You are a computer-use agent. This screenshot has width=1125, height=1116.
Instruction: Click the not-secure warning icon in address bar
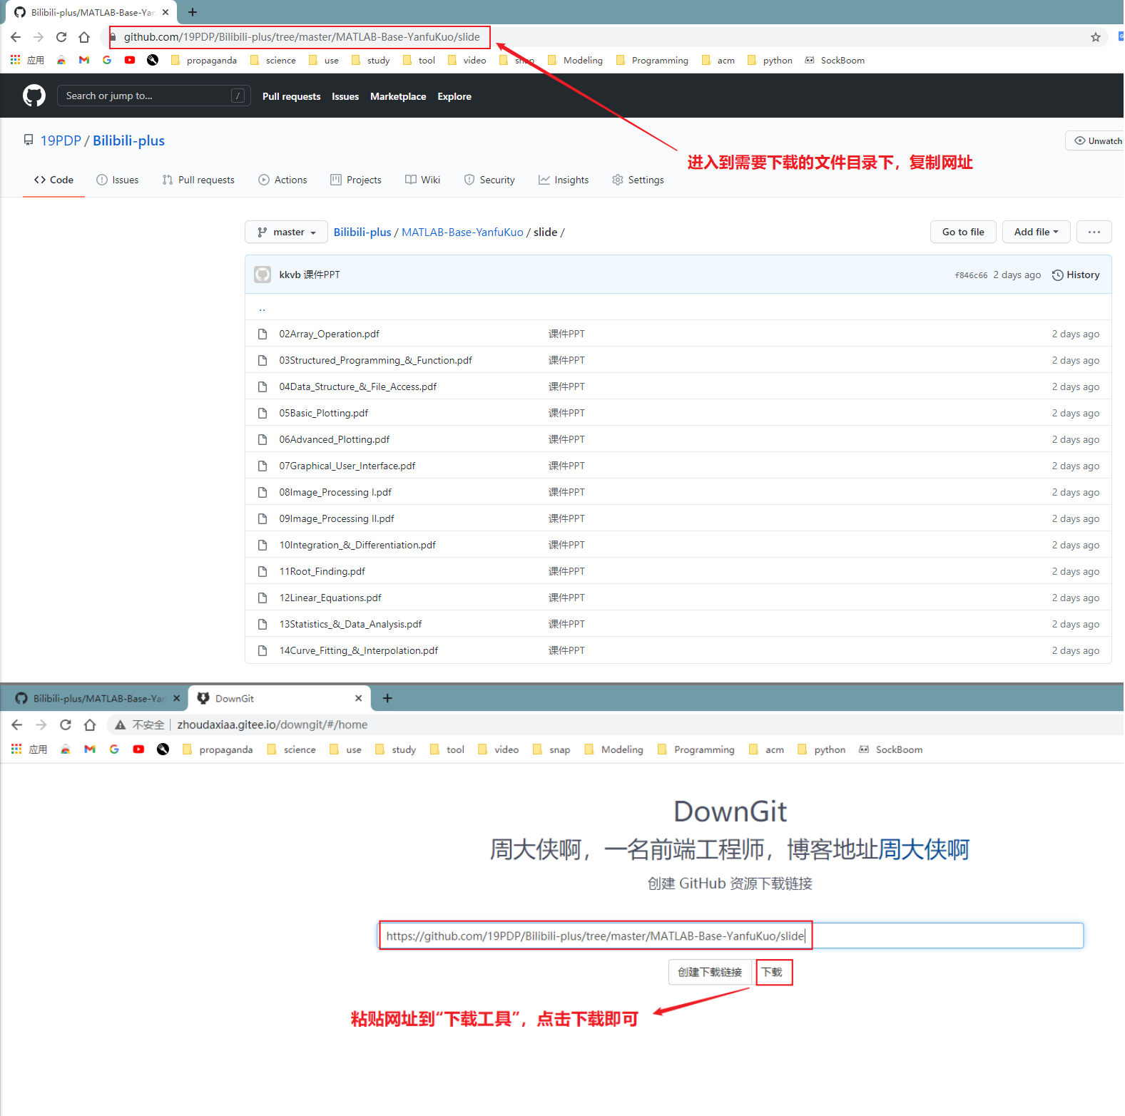(x=121, y=725)
